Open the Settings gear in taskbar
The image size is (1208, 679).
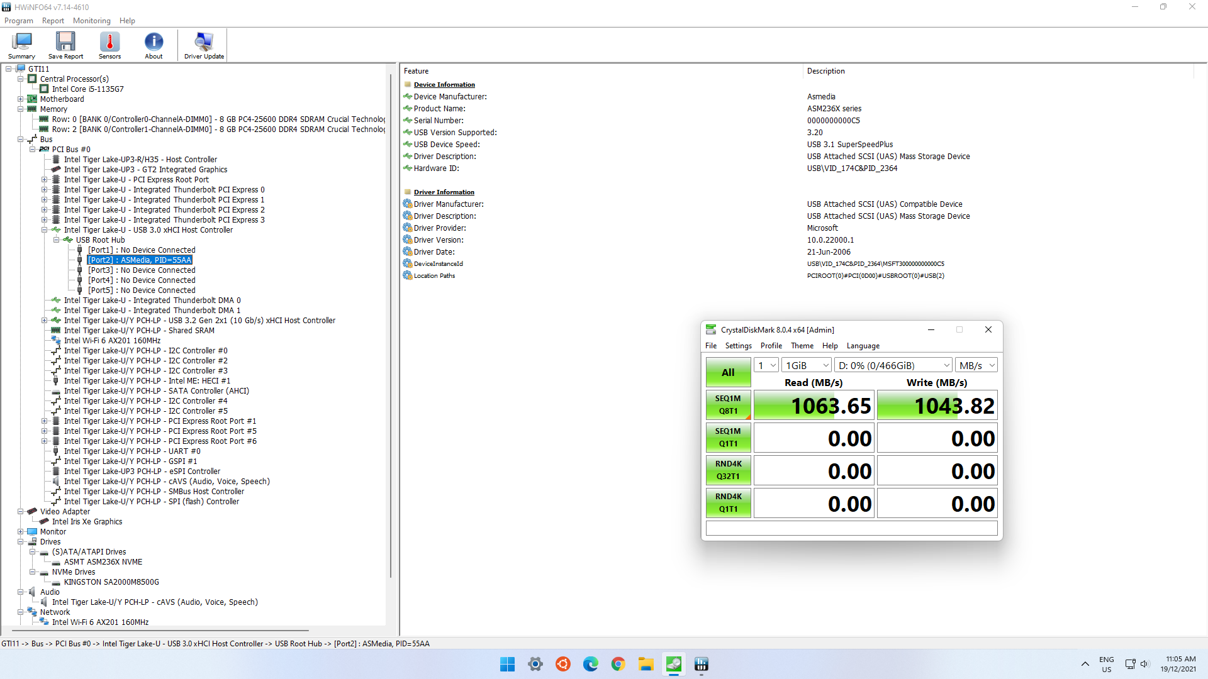pos(535,664)
